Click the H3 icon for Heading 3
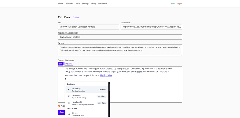This screenshot has width=240, height=118. [x=69, y=103]
